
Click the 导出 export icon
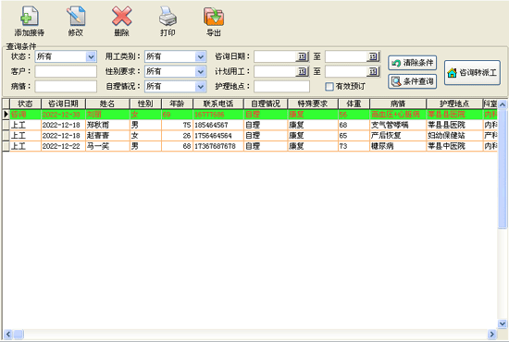tap(214, 17)
